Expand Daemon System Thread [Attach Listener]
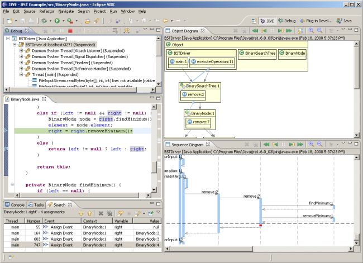This screenshot has height=263, width=363. 21,51
